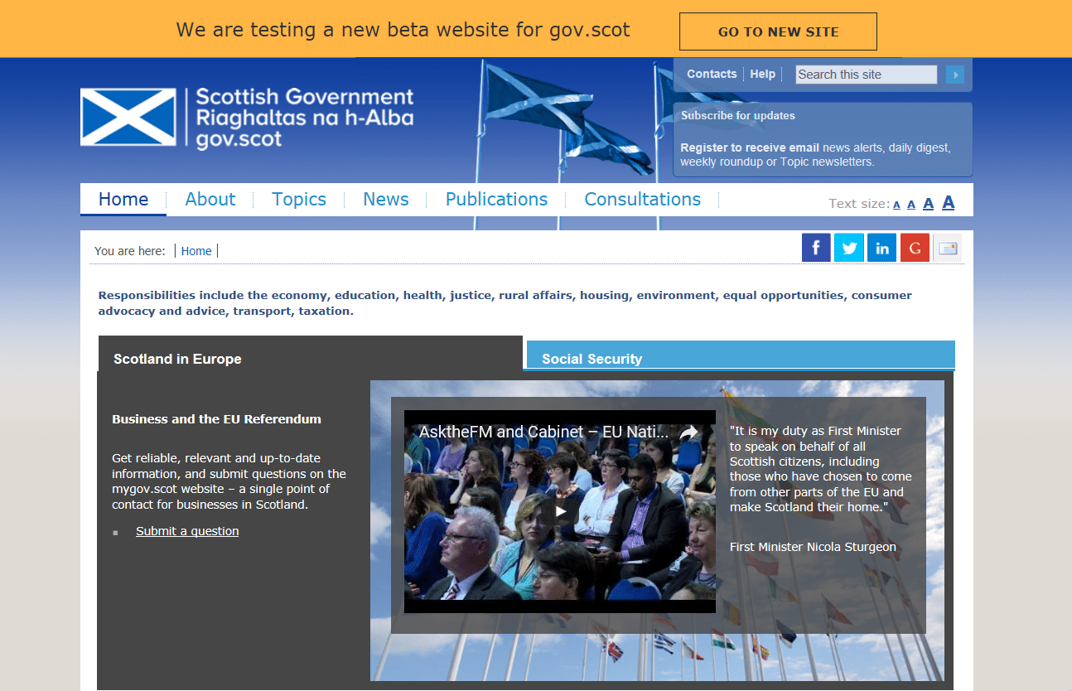Click the Responsibilities summary paragraph
Screen dimensions: 1072x691
pos(505,303)
